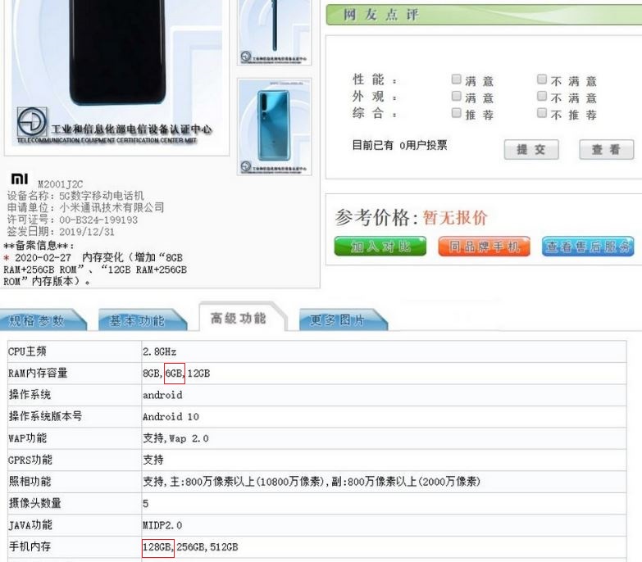Screen dimensions: 642x562
Task: Switch to the 基本功能 tab
Action: click(x=141, y=320)
